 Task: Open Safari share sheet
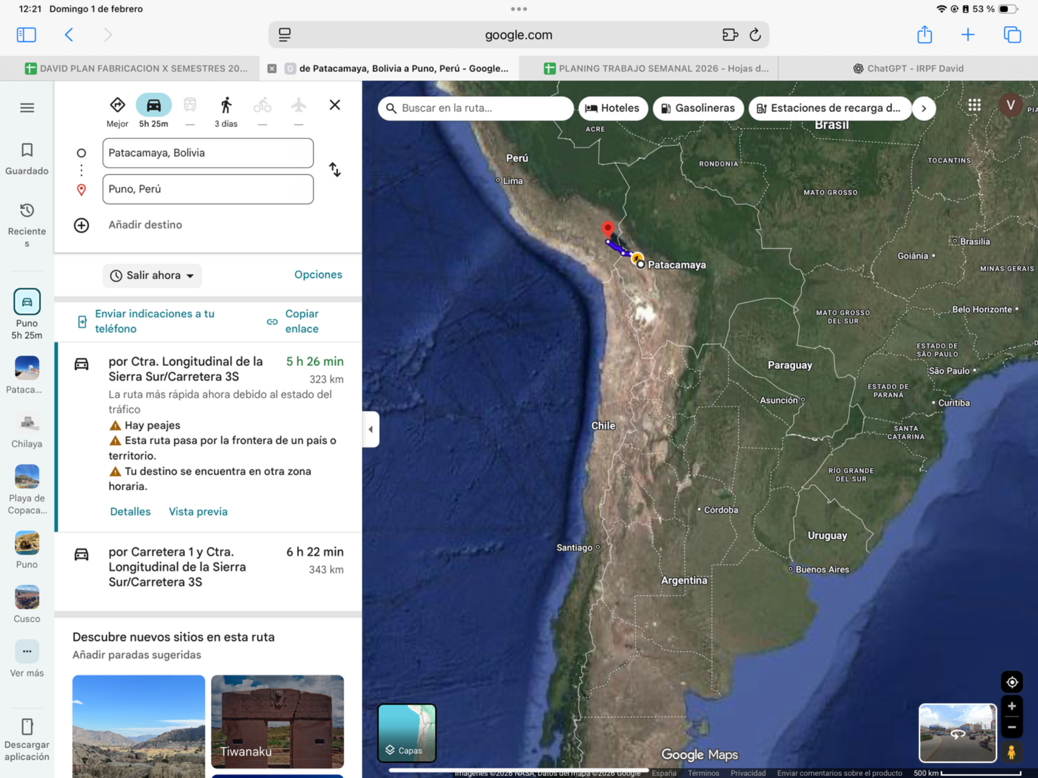click(924, 34)
